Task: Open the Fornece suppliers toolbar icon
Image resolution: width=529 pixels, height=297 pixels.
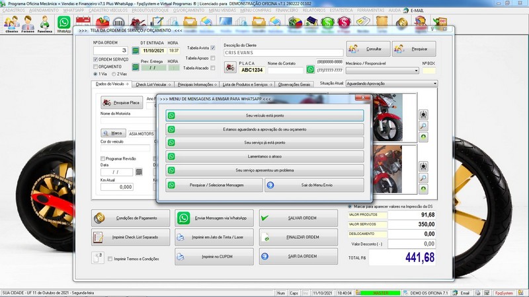Action: click(28, 24)
